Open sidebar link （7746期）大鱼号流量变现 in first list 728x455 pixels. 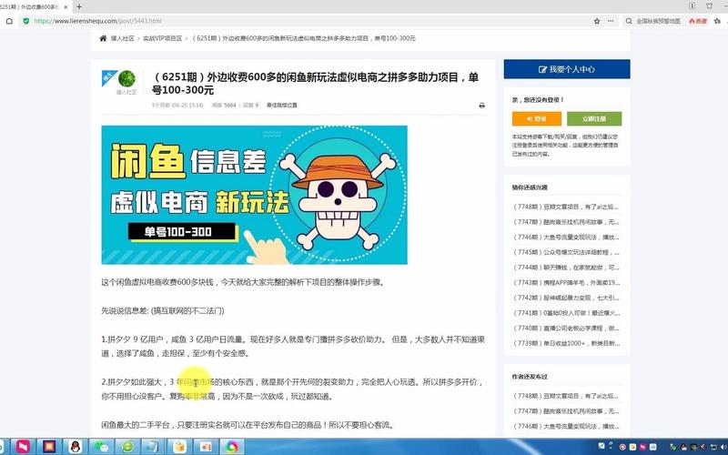pyautogui.click(x=565, y=238)
